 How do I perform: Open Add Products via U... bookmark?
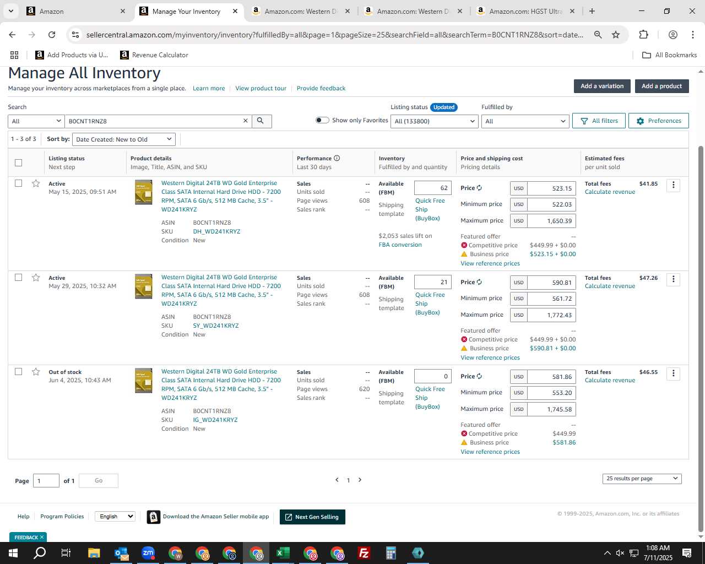[x=72, y=55]
